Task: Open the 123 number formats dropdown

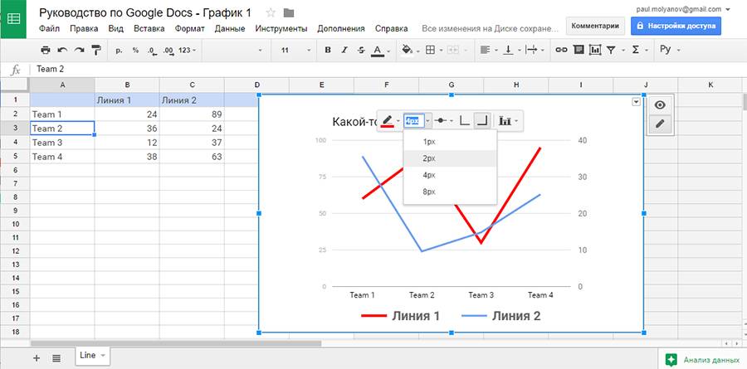Action: coord(188,50)
